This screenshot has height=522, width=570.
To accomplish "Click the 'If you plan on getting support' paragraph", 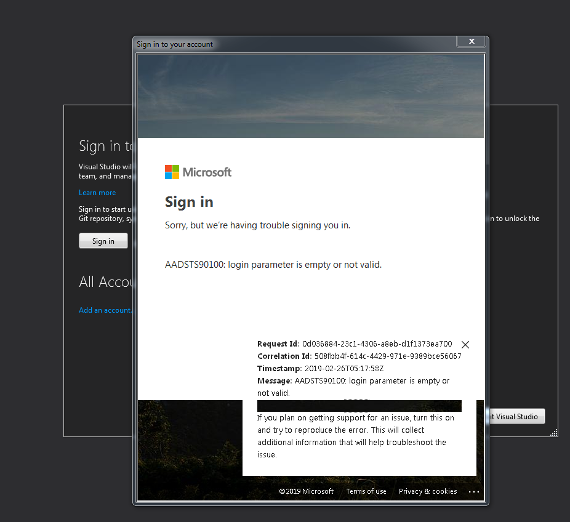I will click(x=356, y=436).
